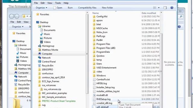Open the Organize dropdown in front window
The height and width of the screenshot is (108, 193).
click(41, 7)
